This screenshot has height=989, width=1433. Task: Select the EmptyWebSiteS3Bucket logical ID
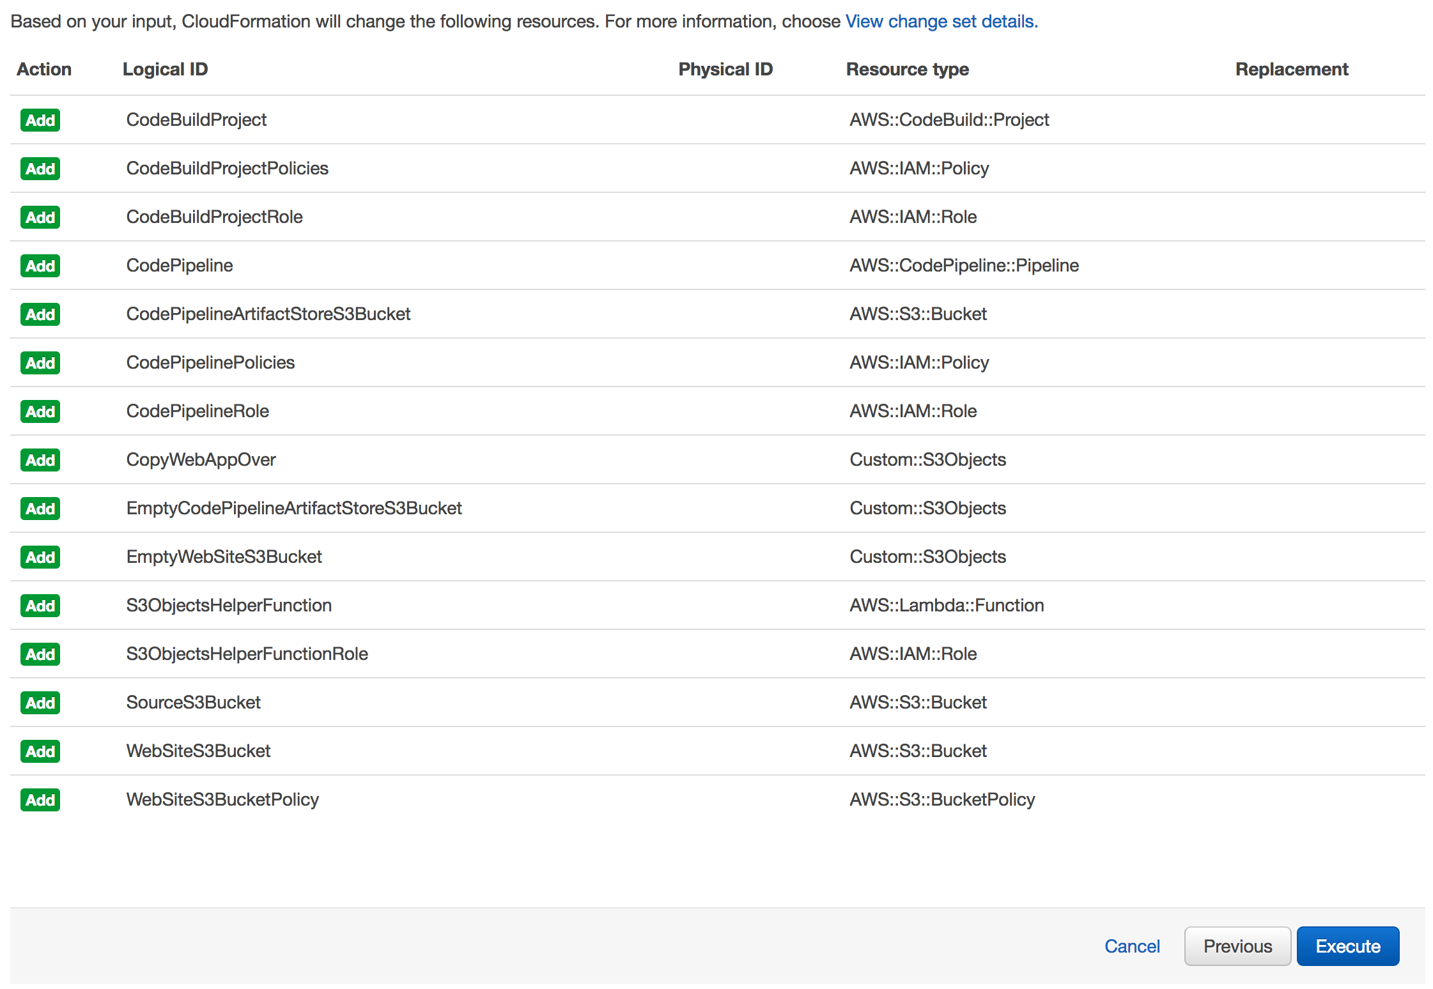(224, 557)
